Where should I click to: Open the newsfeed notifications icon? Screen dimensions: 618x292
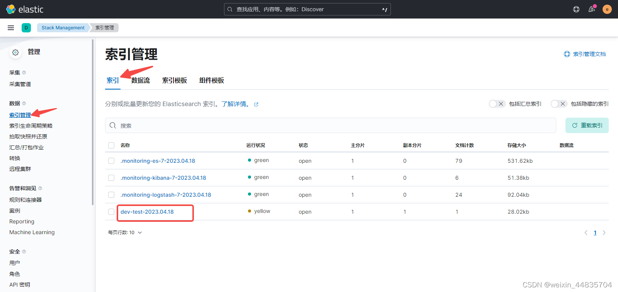(592, 9)
